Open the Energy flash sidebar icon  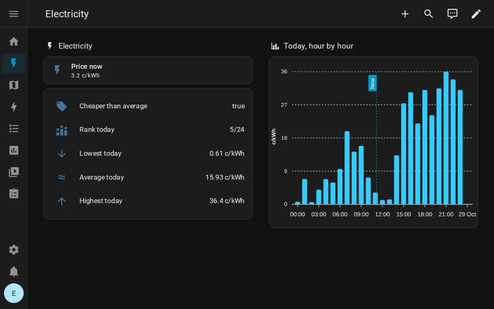[14, 107]
